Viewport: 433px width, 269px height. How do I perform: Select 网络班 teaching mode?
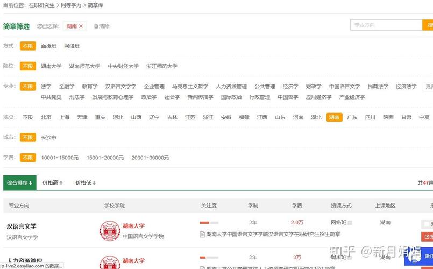(x=72, y=46)
